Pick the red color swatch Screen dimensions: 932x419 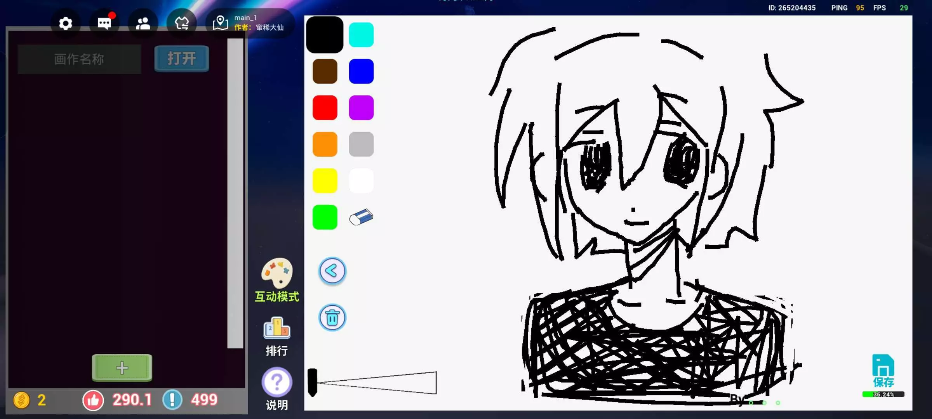pyautogui.click(x=325, y=108)
